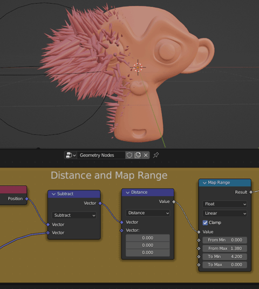Click the From Max 1.380 field

pyautogui.click(x=225, y=248)
